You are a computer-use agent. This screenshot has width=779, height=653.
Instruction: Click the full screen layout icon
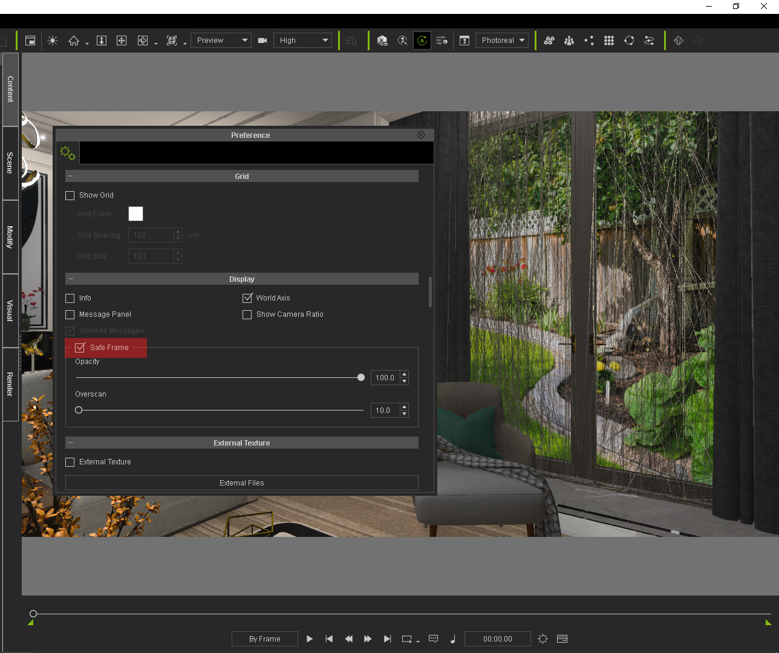click(30, 41)
